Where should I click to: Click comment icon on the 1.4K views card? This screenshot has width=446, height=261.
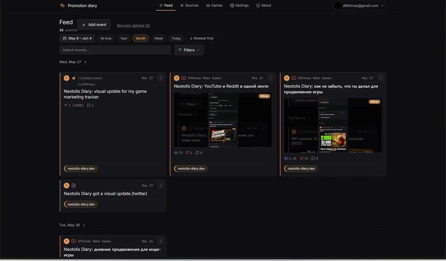click(313, 158)
